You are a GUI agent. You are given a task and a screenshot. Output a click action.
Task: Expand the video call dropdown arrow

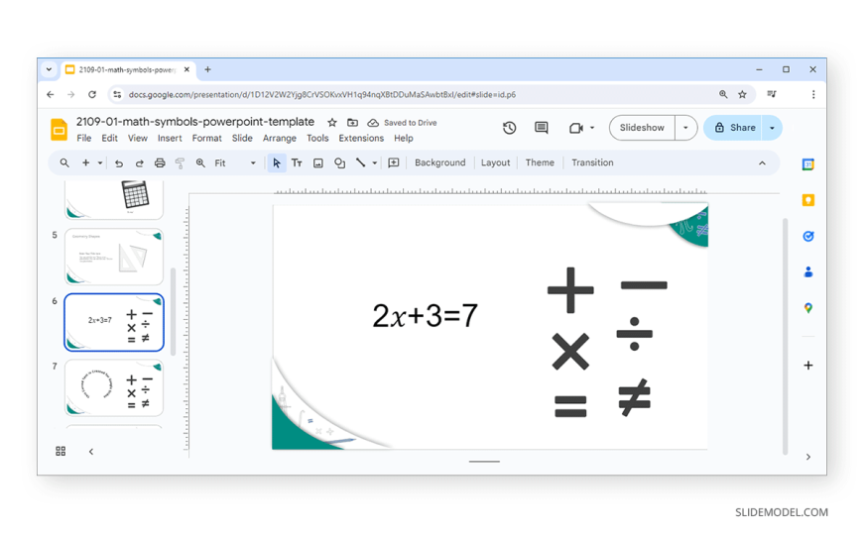pyautogui.click(x=592, y=128)
